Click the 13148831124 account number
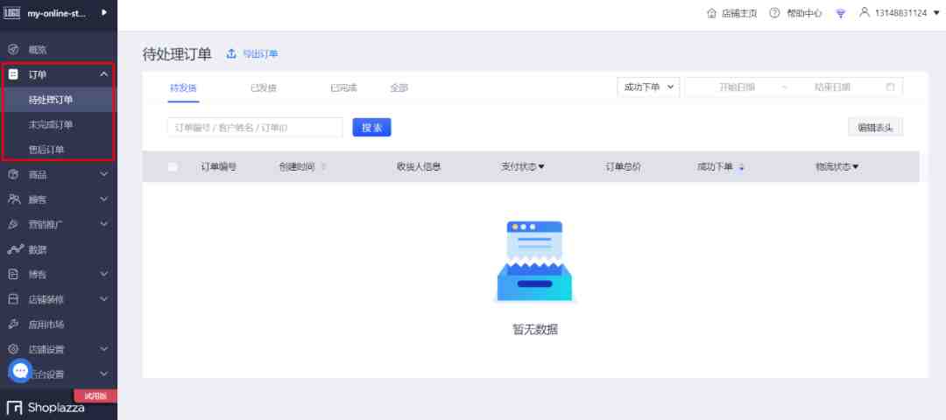Viewport: 946px width, 420px height. pyautogui.click(x=900, y=12)
